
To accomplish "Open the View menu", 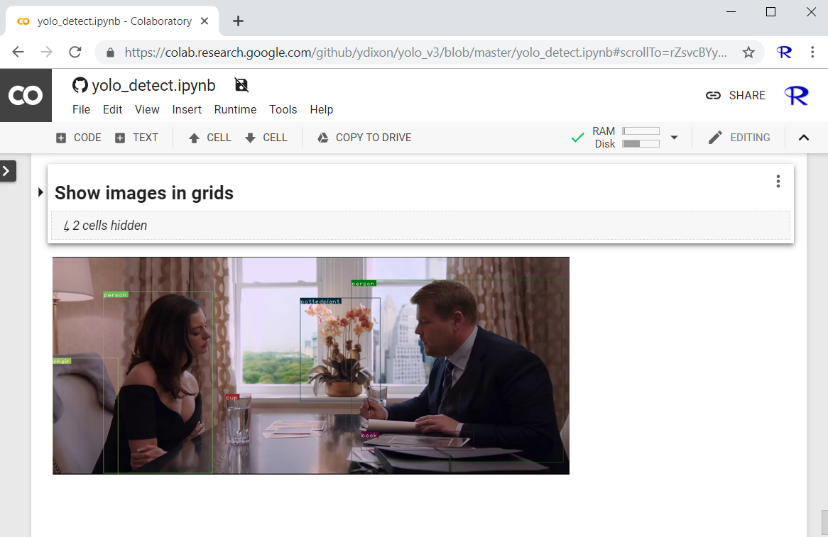I will (147, 109).
